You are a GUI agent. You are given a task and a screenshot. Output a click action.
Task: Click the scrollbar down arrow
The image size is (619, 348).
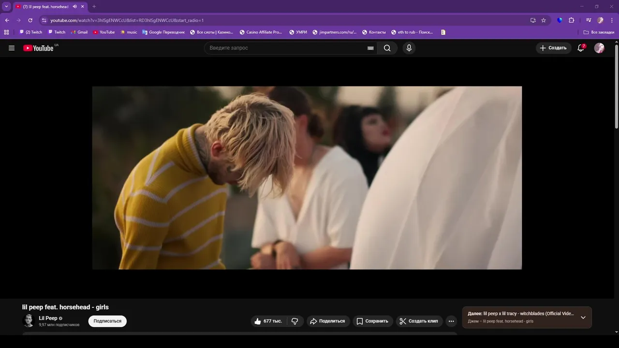pos(616,332)
